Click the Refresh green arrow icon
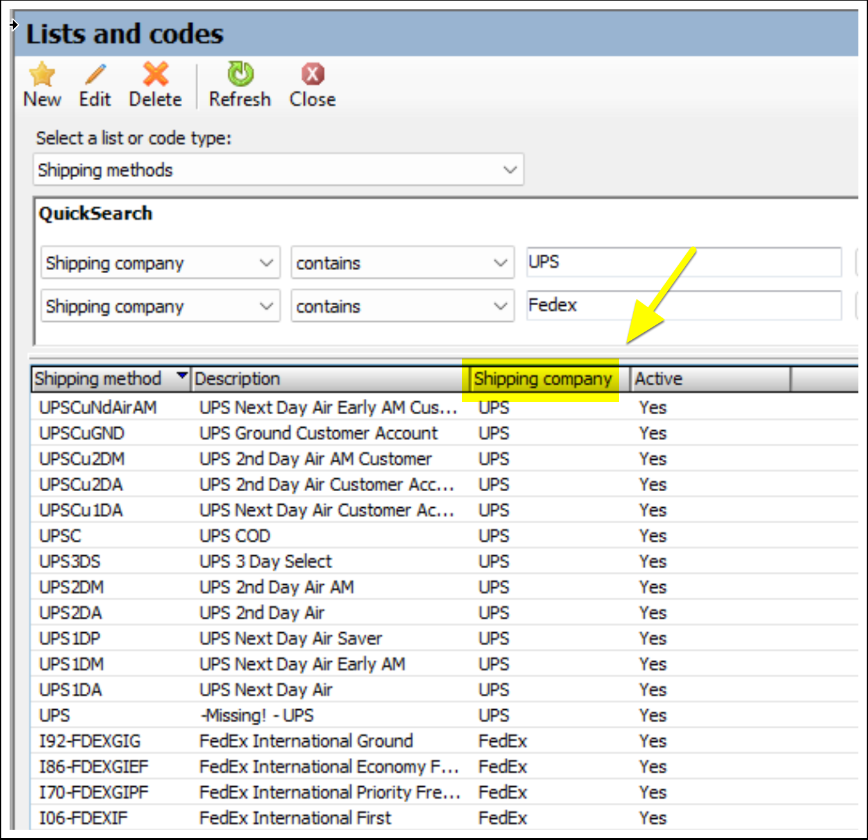Viewport: 868px width, 840px height. pos(241,74)
